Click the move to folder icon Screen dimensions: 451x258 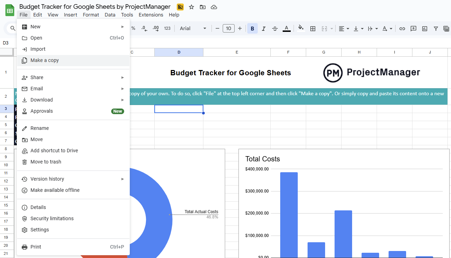[x=203, y=7]
